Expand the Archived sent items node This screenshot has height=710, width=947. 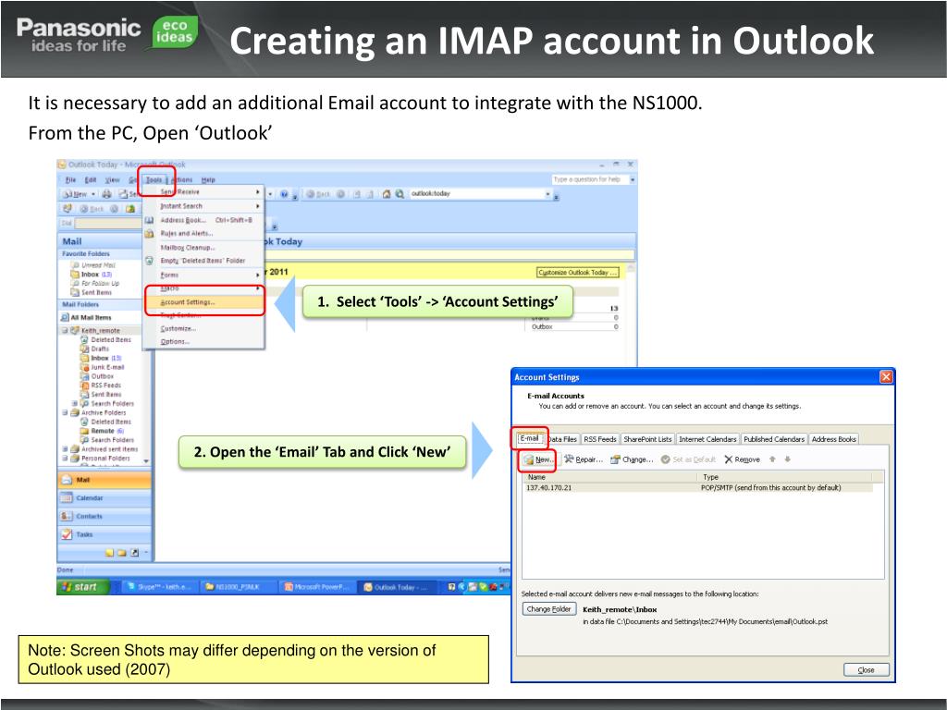pos(65,449)
